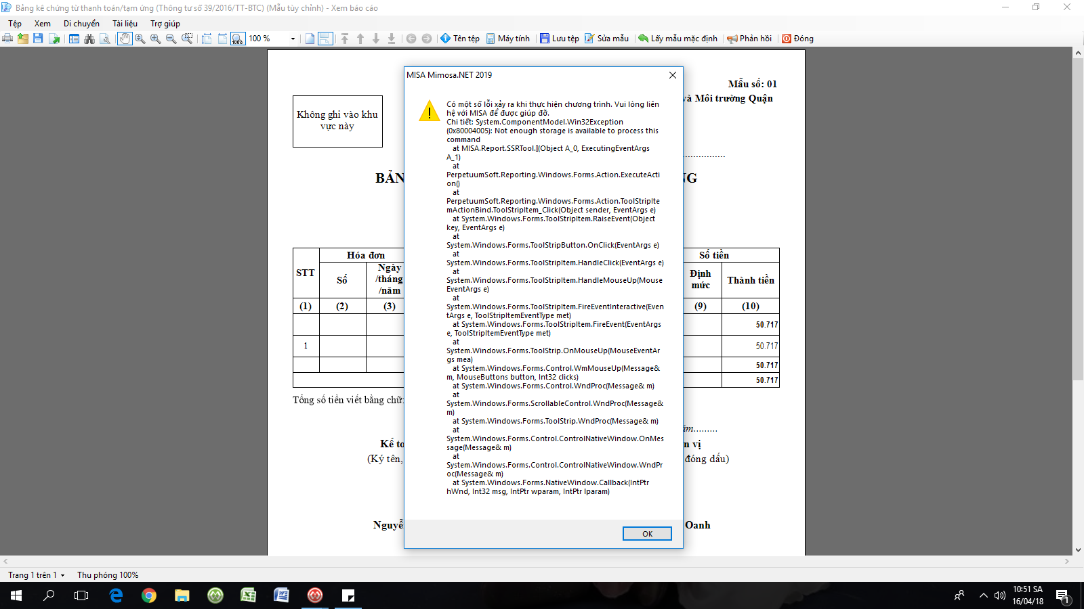
Task: Click the fit whole page icon
Action: pos(207,39)
